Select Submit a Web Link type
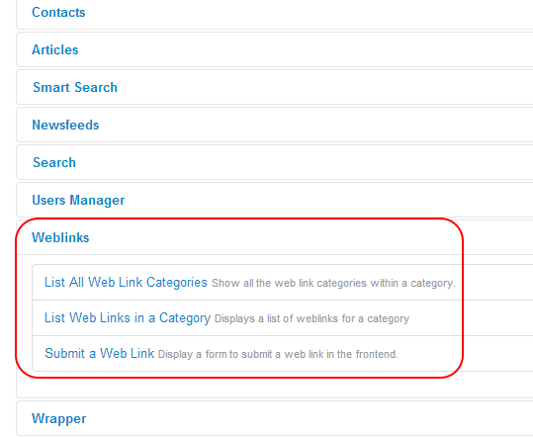Screen dimensions: 533x437 pos(99,353)
